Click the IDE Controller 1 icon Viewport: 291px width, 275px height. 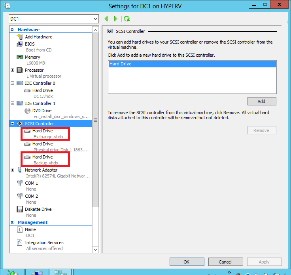20,103
